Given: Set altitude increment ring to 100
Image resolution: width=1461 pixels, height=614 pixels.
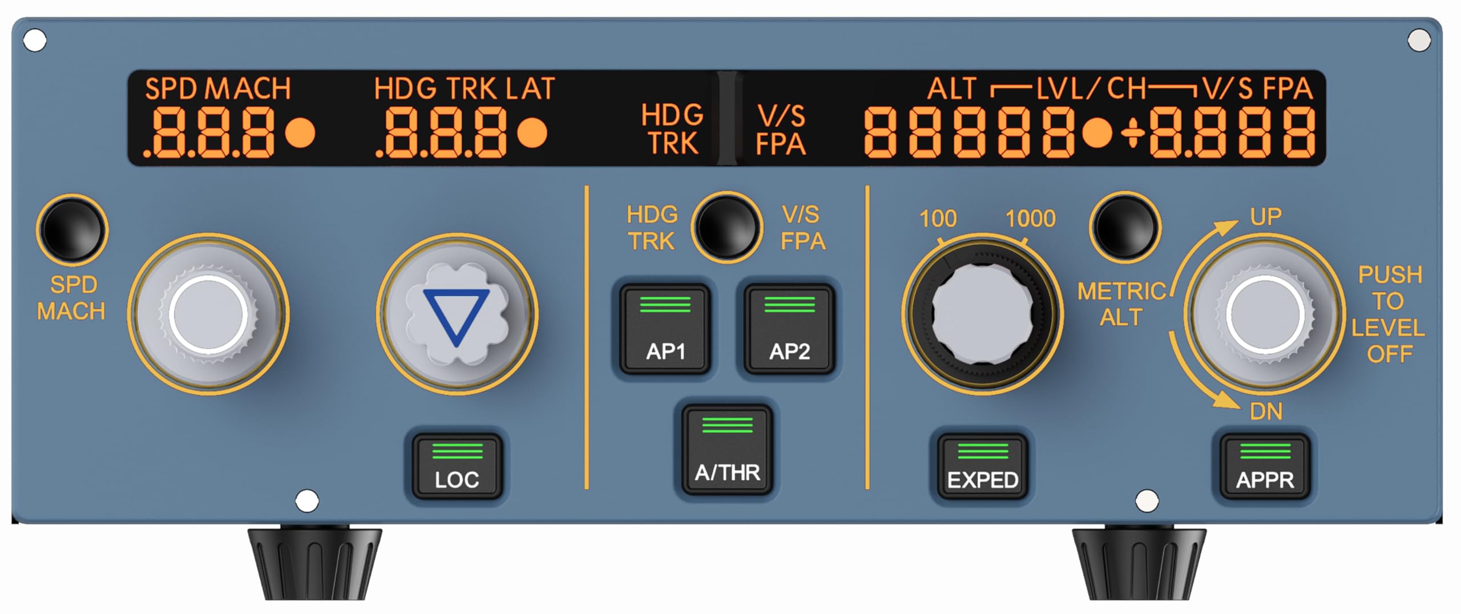Looking at the screenshot, I should [938, 219].
